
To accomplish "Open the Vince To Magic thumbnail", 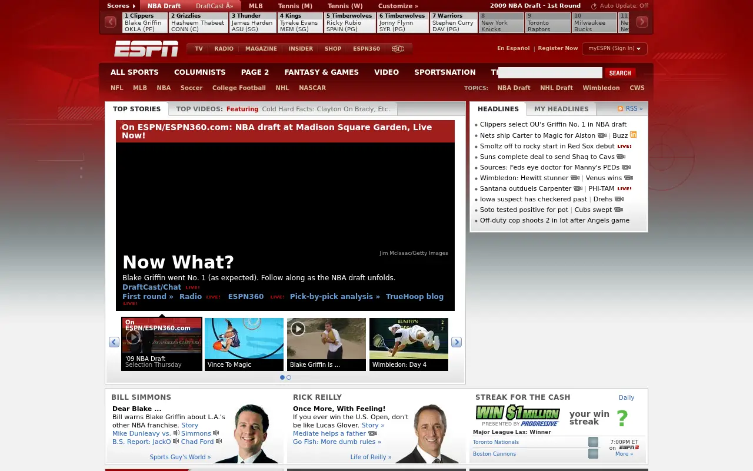I will (244, 344).
